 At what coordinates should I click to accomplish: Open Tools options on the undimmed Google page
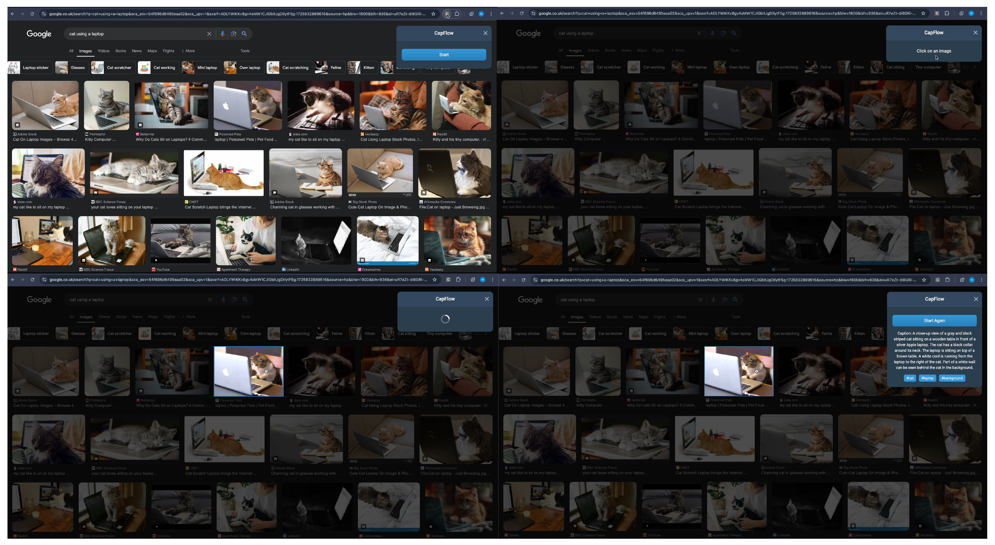coord(245,51)
